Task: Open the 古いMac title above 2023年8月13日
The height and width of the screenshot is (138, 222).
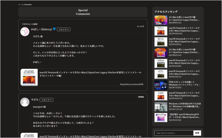Action: (184, 19)
